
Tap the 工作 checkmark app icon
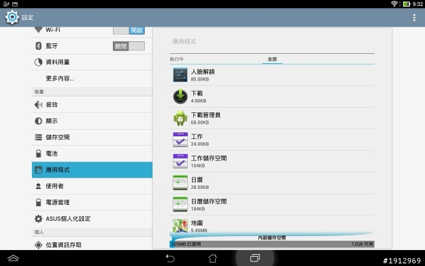[x=180, y=140]
